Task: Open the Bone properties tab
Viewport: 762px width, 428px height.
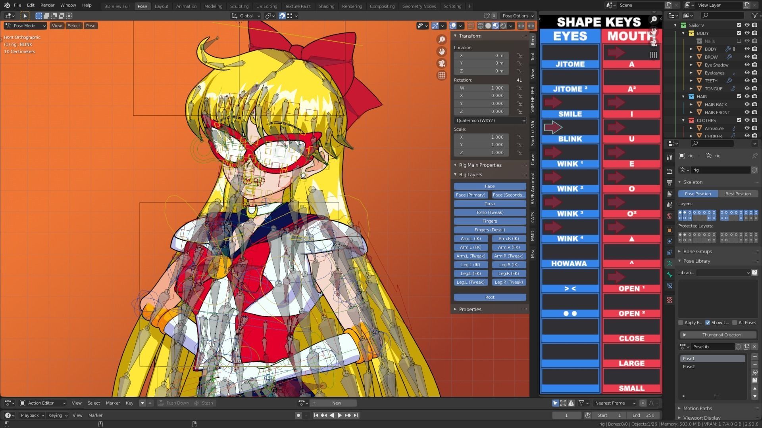Action: (670, 274)
